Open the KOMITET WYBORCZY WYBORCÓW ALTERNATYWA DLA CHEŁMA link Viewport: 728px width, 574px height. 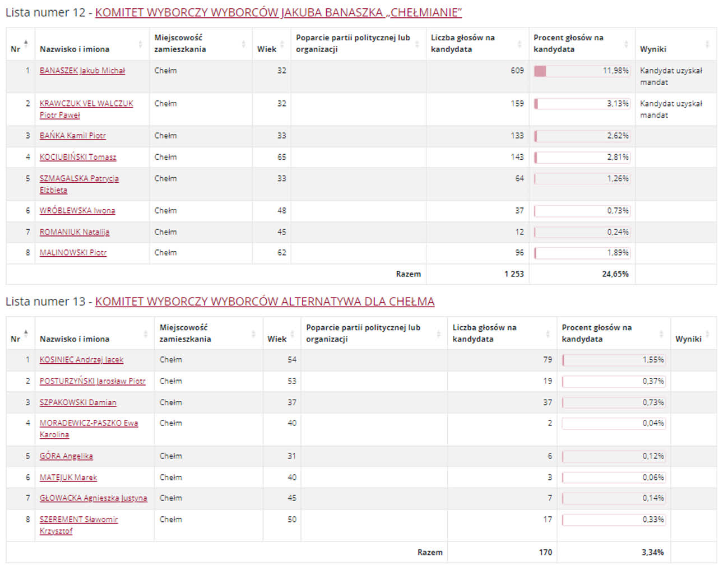point(265,301)
